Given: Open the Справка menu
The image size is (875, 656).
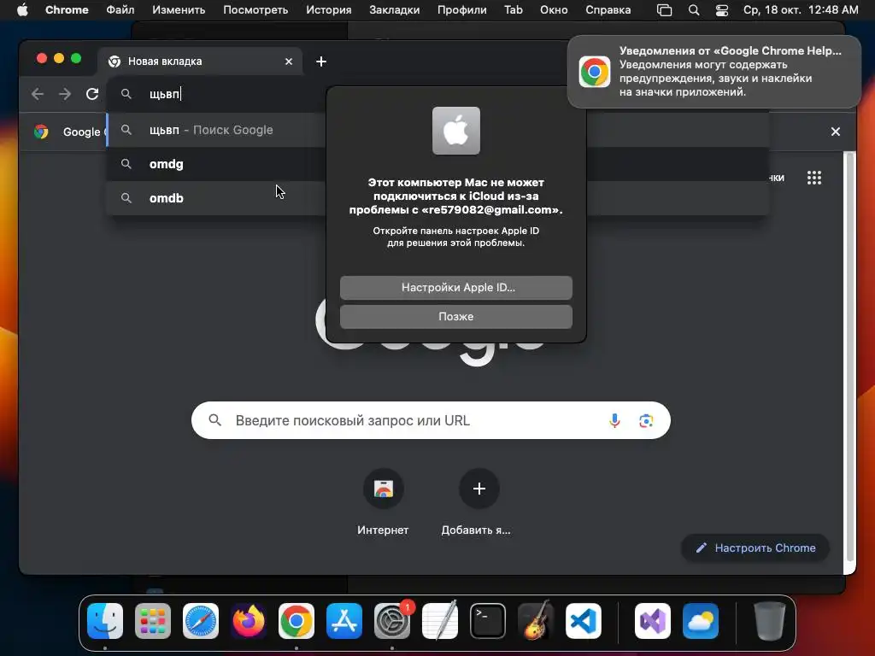Looking at the screenshot, I should click(x=608, y=10).
